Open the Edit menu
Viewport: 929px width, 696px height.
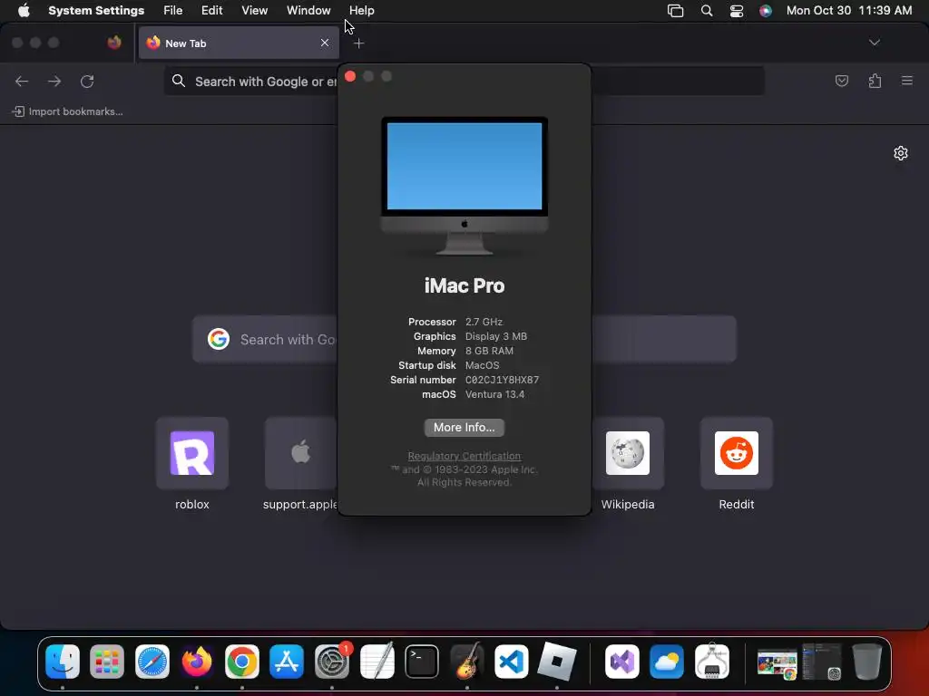[211, 10]
